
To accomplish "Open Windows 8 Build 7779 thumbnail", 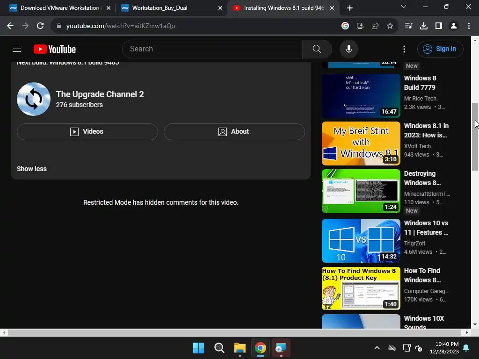I will pos(361,95).
